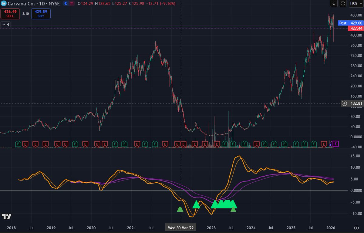Click the sparkle icon beside purple earnings marker
364x233 pixels.
point(330,145)
